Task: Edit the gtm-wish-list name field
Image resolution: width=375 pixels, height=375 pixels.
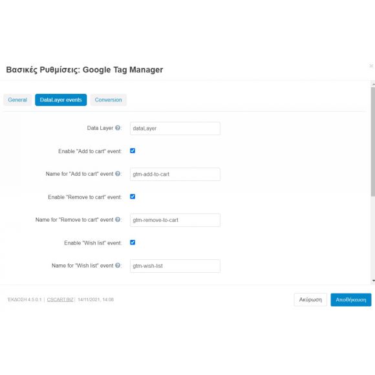Action: pyautogui.click(x=175, y=266)
